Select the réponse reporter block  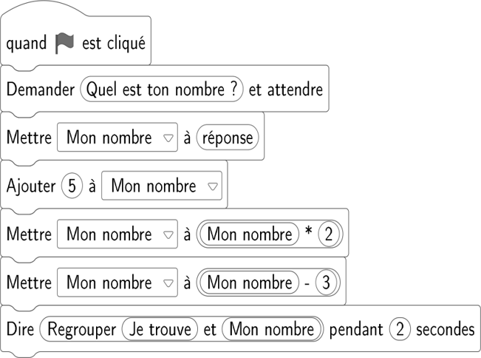point(228,138)
